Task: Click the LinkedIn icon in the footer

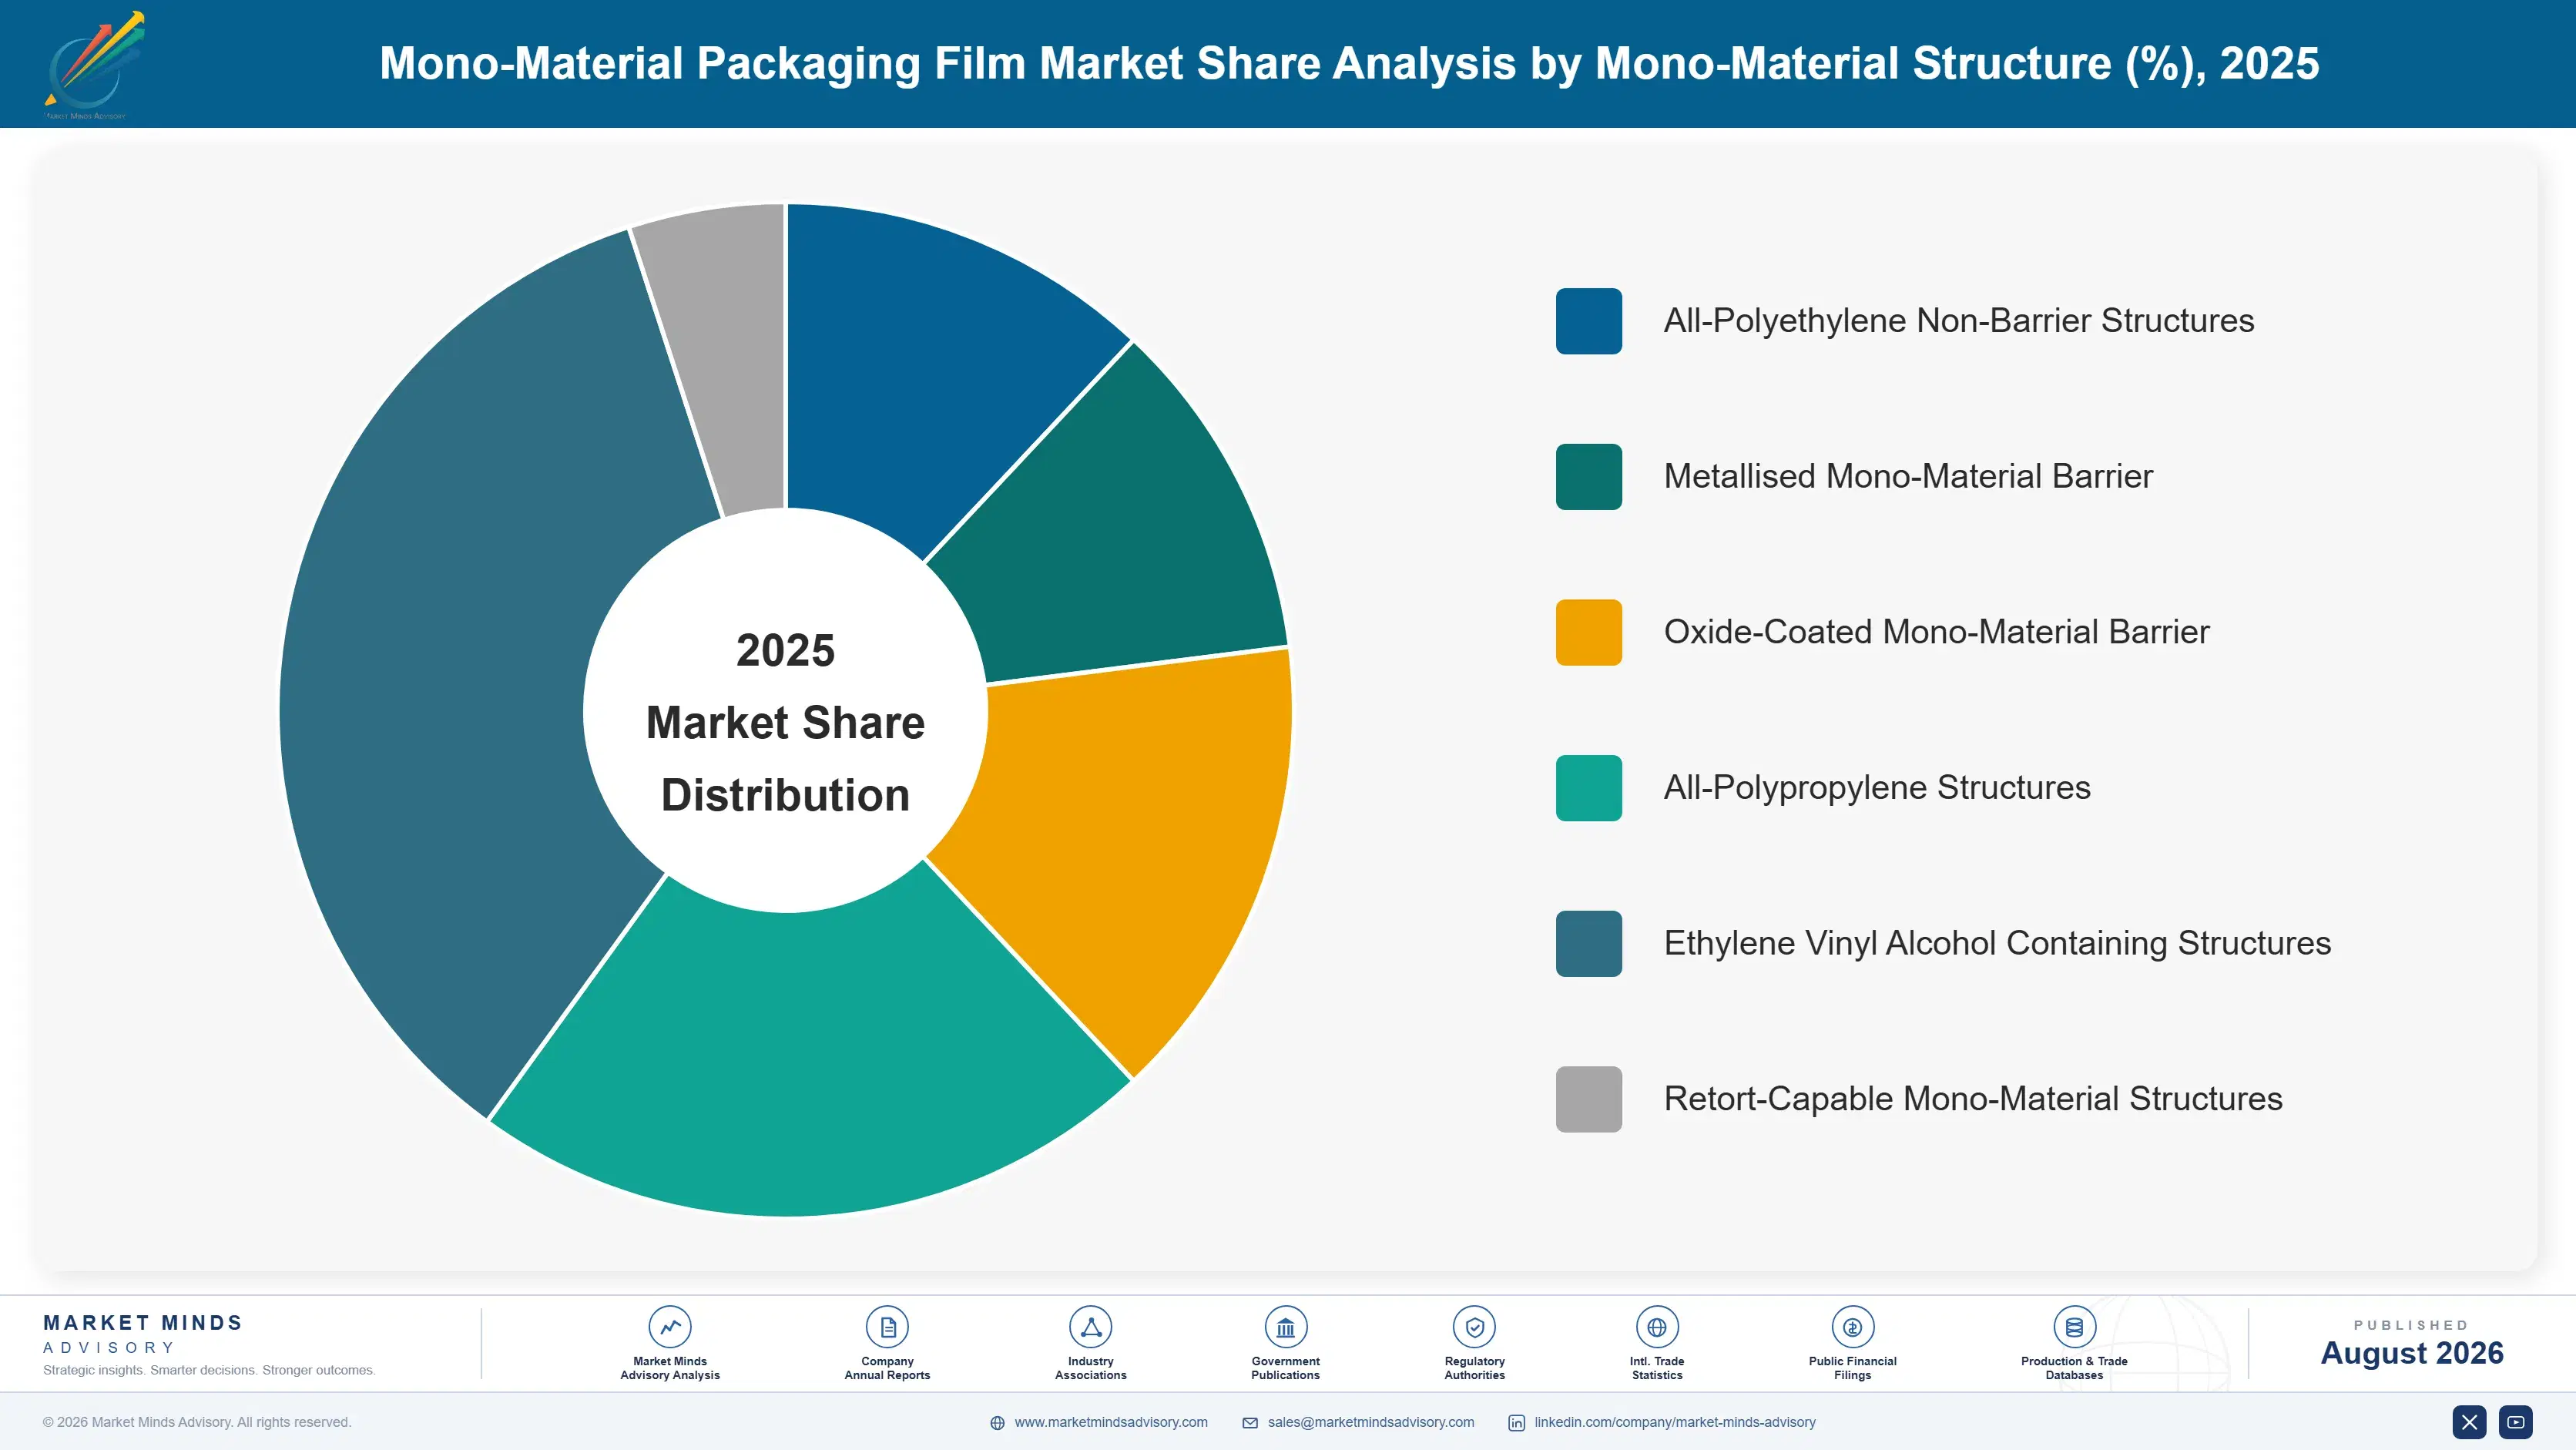Action: coord(1516,1423)
